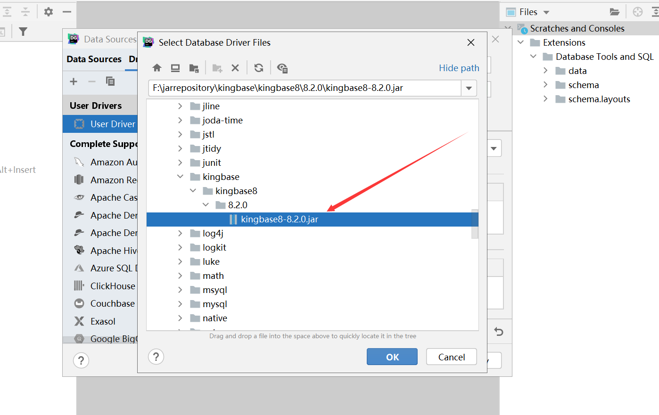This screenshot has width=659, height=415.
Task: Open help in Data Sources dialog
Action: (x=81, y=360)
